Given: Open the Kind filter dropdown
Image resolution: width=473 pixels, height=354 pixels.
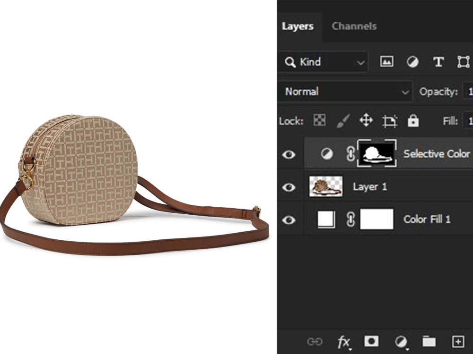Looking at the screenshot, I should point(323,62).
